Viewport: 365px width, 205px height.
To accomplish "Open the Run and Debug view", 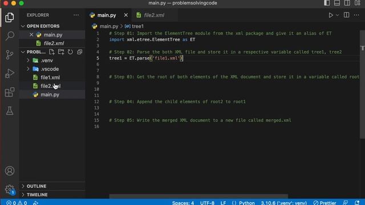I will 10,73.
